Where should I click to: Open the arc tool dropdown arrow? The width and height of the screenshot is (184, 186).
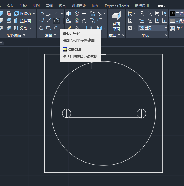click(x=62, y=14)
